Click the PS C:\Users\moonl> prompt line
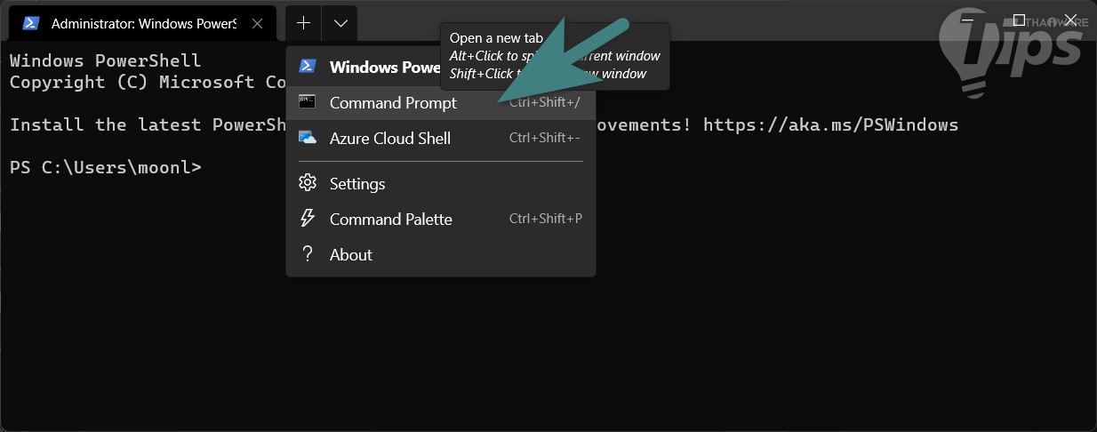The image size is (1097, 432). pos(106,167)
